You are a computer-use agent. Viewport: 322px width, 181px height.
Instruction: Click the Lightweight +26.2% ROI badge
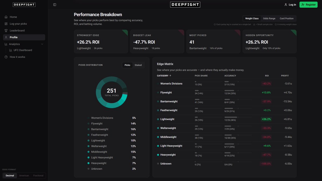click(x=266, y=119)
